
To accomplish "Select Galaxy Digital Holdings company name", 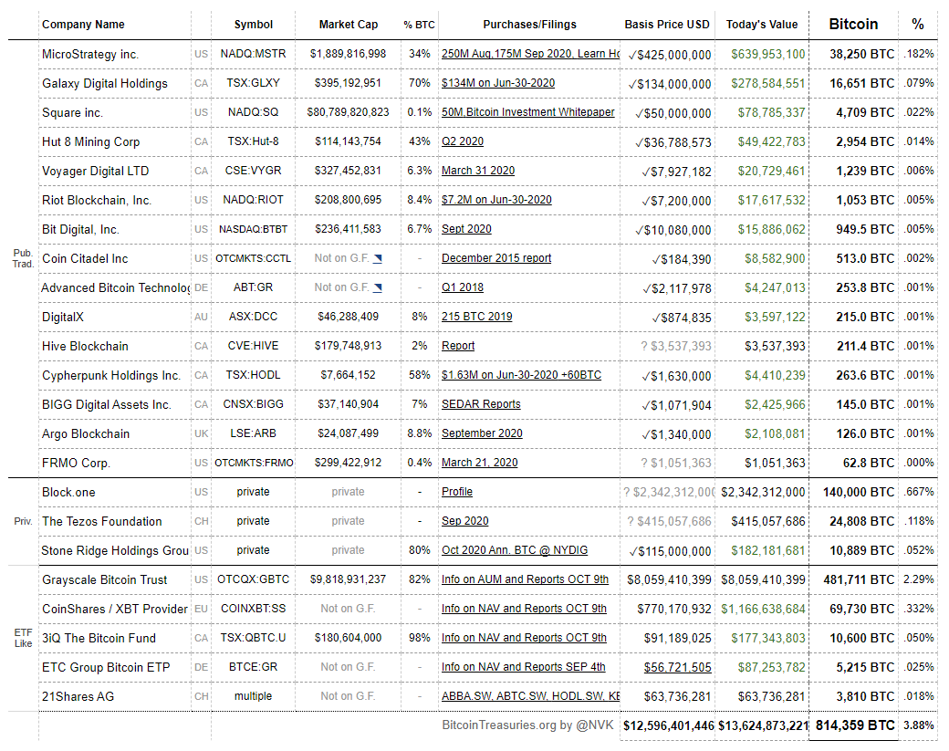I will point(115,84).
